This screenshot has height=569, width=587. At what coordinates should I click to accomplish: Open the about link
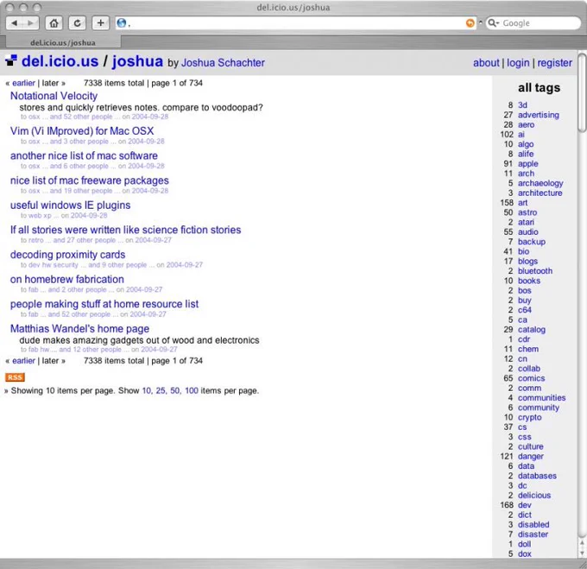pos(486,62)
